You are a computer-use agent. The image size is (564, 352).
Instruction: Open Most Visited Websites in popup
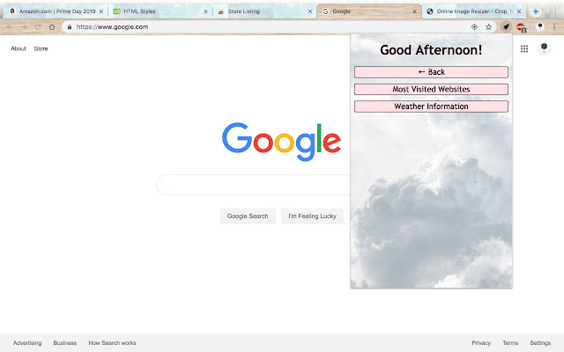pos(431,90)
